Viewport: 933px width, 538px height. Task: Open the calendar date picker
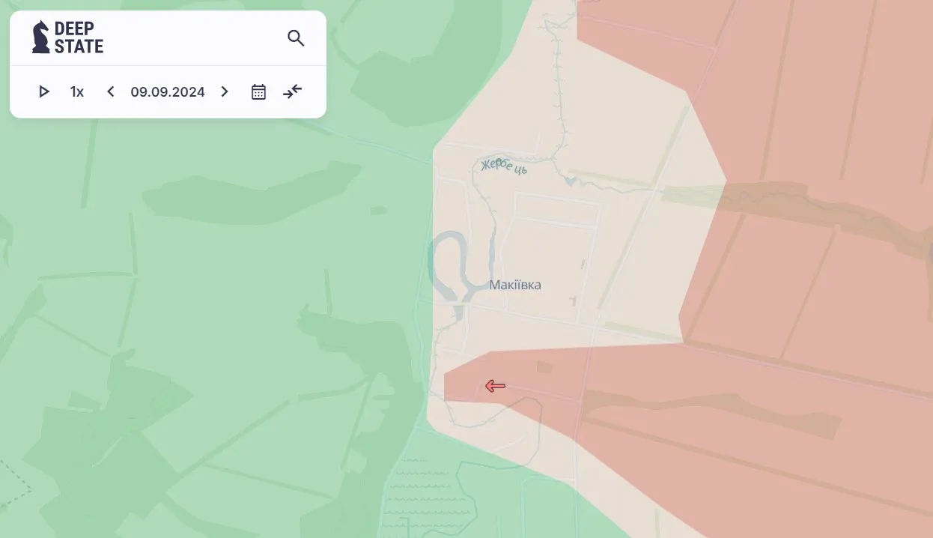coord(258,91)
